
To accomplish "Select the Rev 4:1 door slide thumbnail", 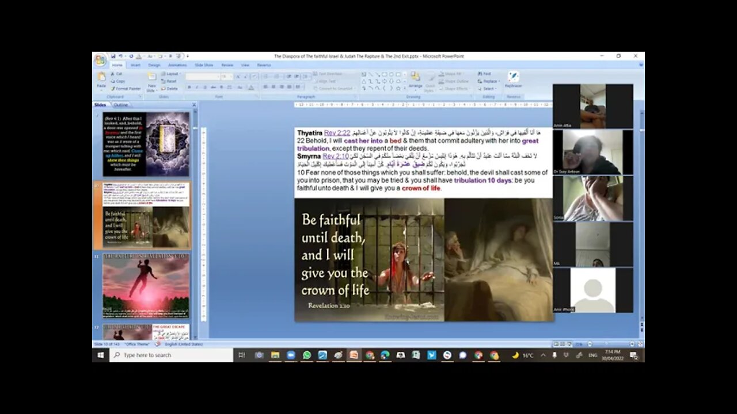I will click(146, 144).
